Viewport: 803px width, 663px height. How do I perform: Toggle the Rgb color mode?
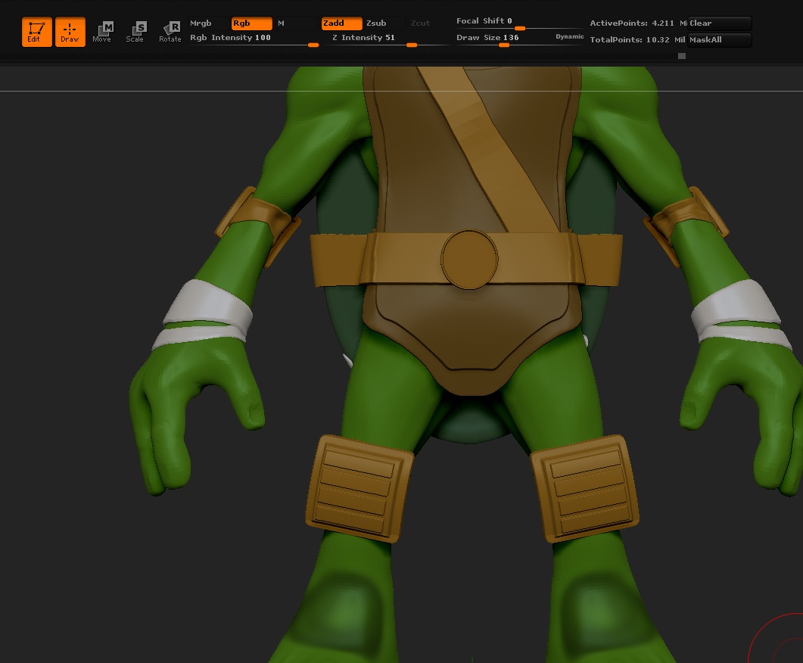(x=251, y=23)
